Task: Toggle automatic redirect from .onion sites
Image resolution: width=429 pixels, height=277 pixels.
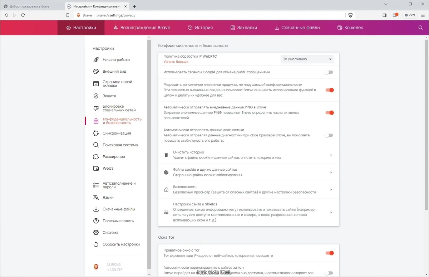Action: point(329,273)
